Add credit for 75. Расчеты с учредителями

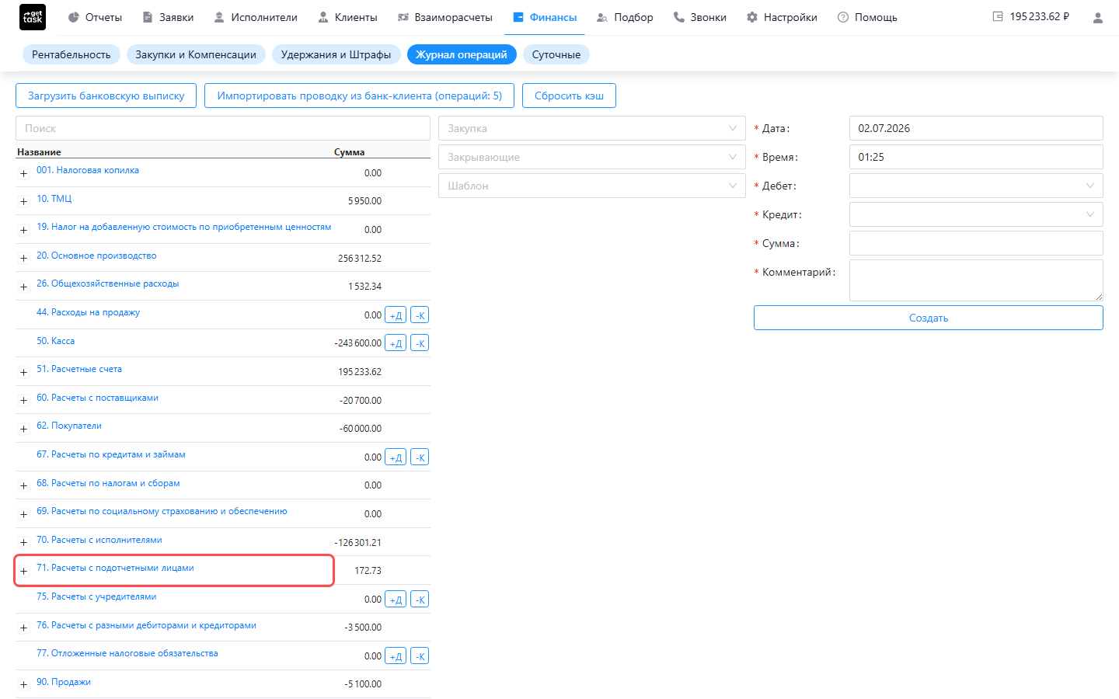click(420, 600)
